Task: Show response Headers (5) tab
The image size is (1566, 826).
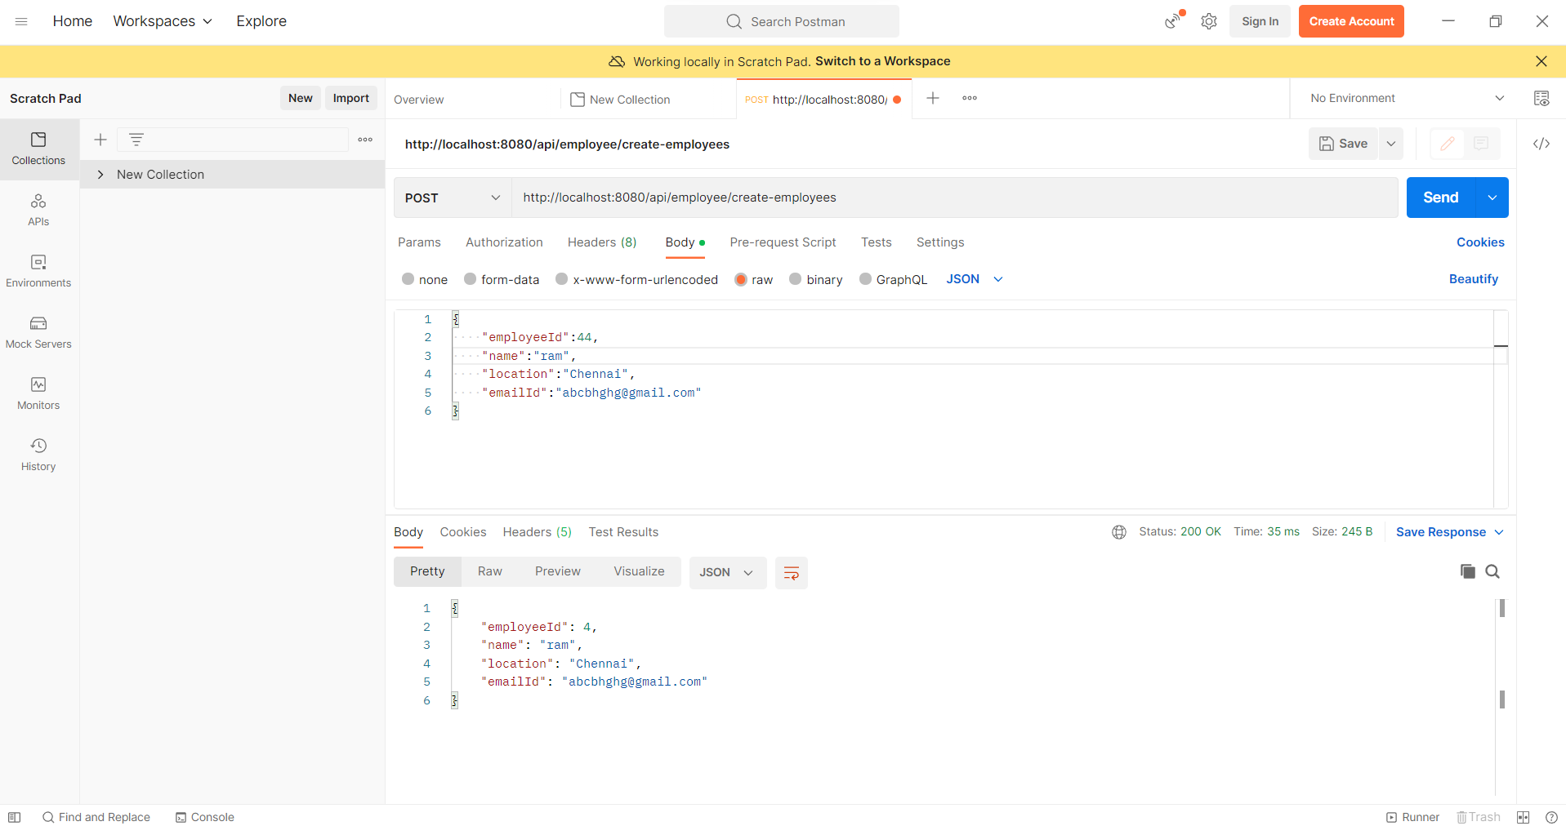Action: (x=538, y=532)
